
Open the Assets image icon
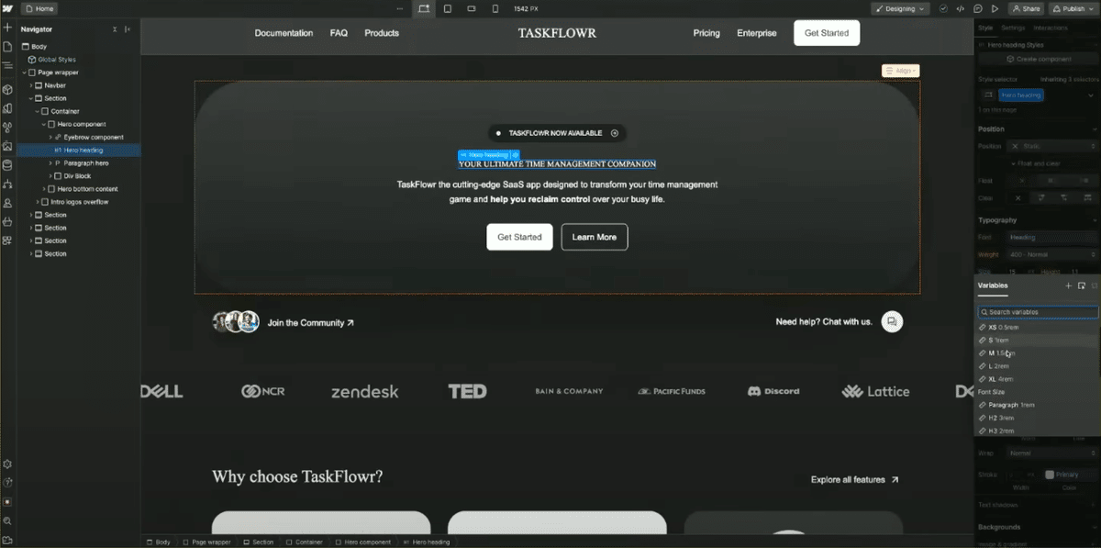pos(7,146)
